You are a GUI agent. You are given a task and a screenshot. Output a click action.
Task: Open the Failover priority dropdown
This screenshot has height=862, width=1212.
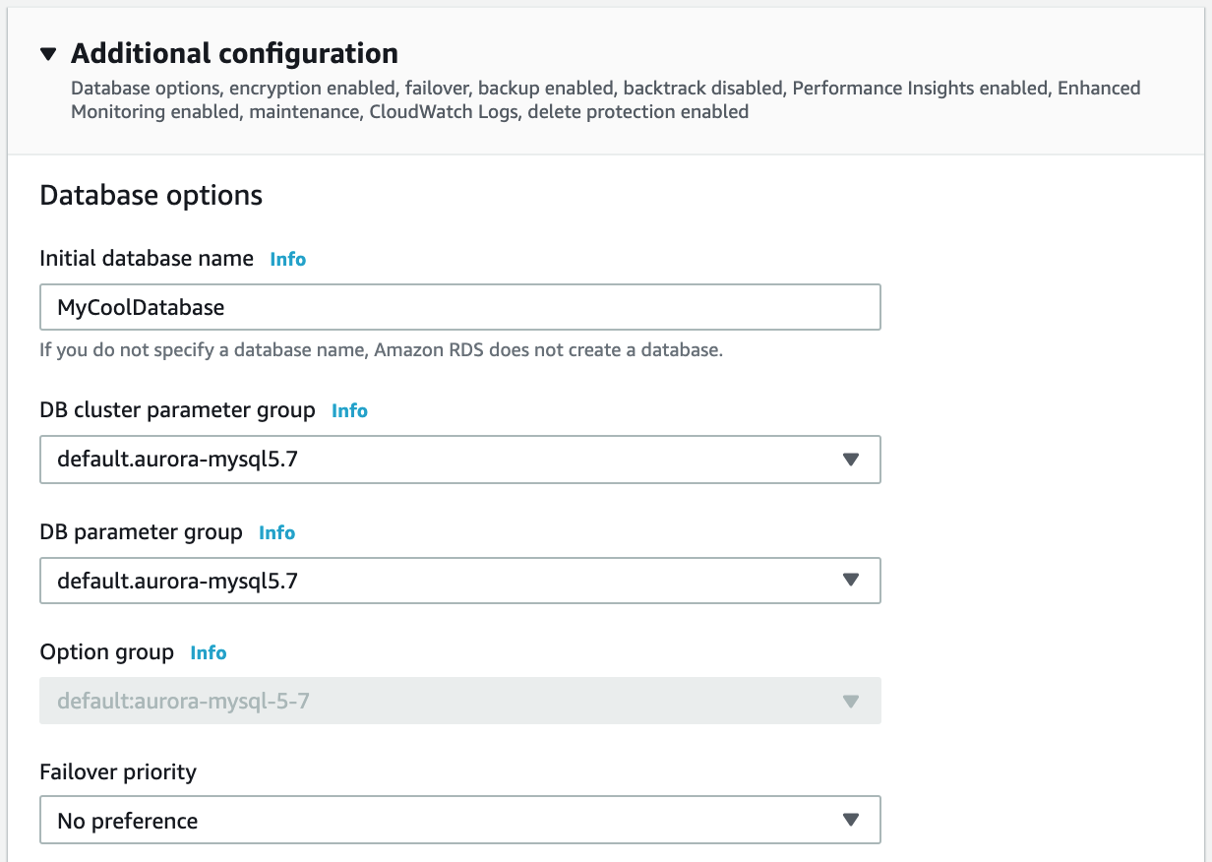tap(460, 821)
